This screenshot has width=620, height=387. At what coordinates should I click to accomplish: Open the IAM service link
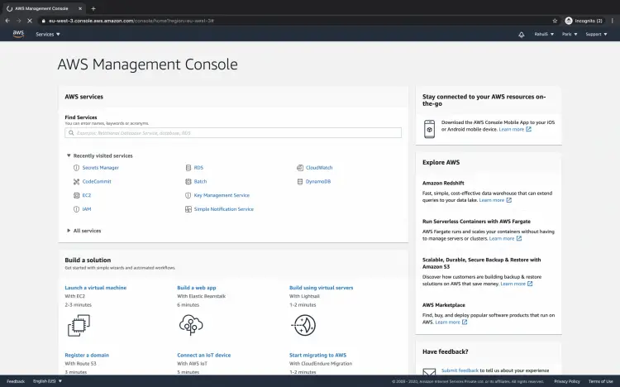pos(87,209)
